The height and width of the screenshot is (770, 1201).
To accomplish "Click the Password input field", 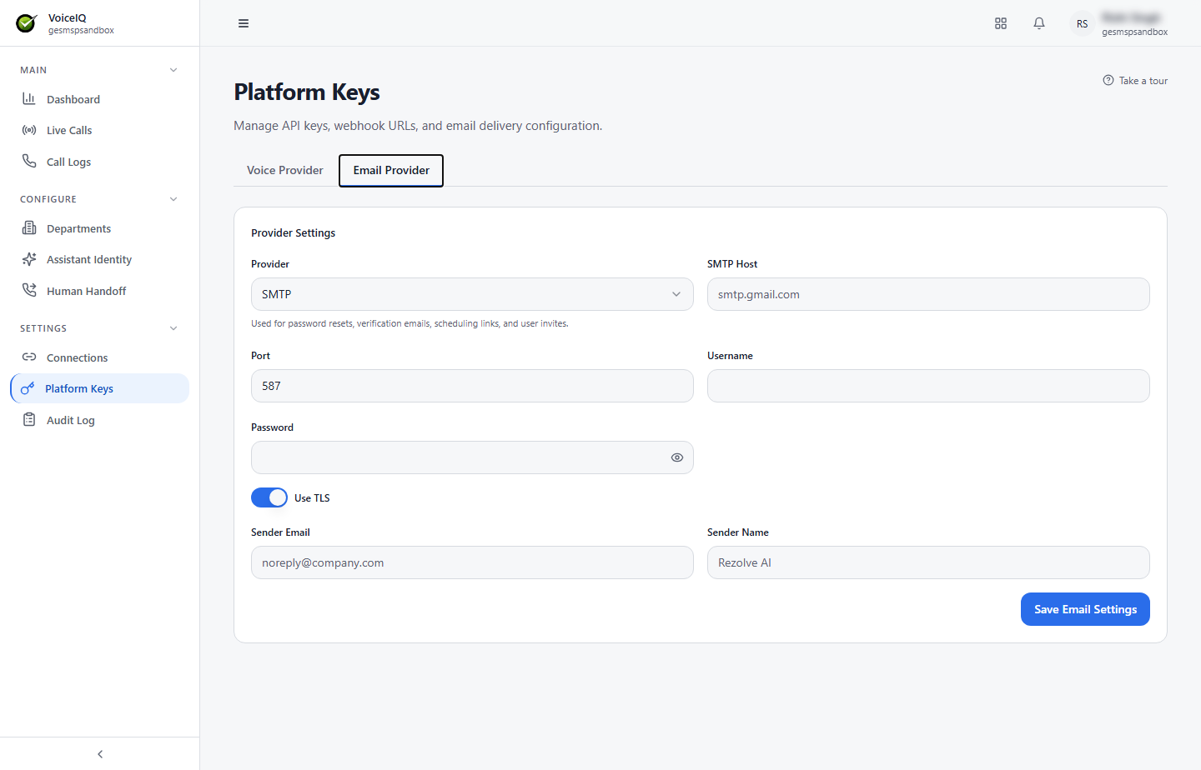I will pos(472,457).
